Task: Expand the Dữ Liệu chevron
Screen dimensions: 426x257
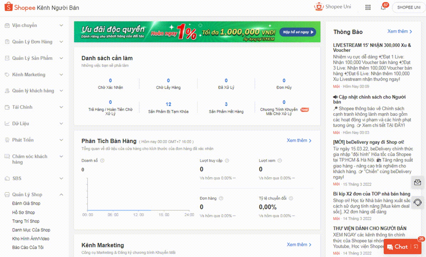Action: pyautogui.click(x=61, y=124)
